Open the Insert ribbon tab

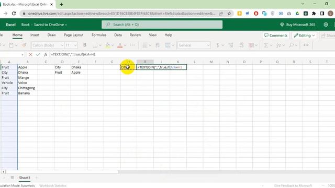pyautogui.click(x=35, y=35)
